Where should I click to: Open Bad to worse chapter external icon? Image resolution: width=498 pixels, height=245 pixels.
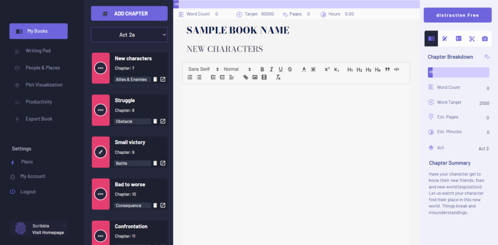[163, 205]
